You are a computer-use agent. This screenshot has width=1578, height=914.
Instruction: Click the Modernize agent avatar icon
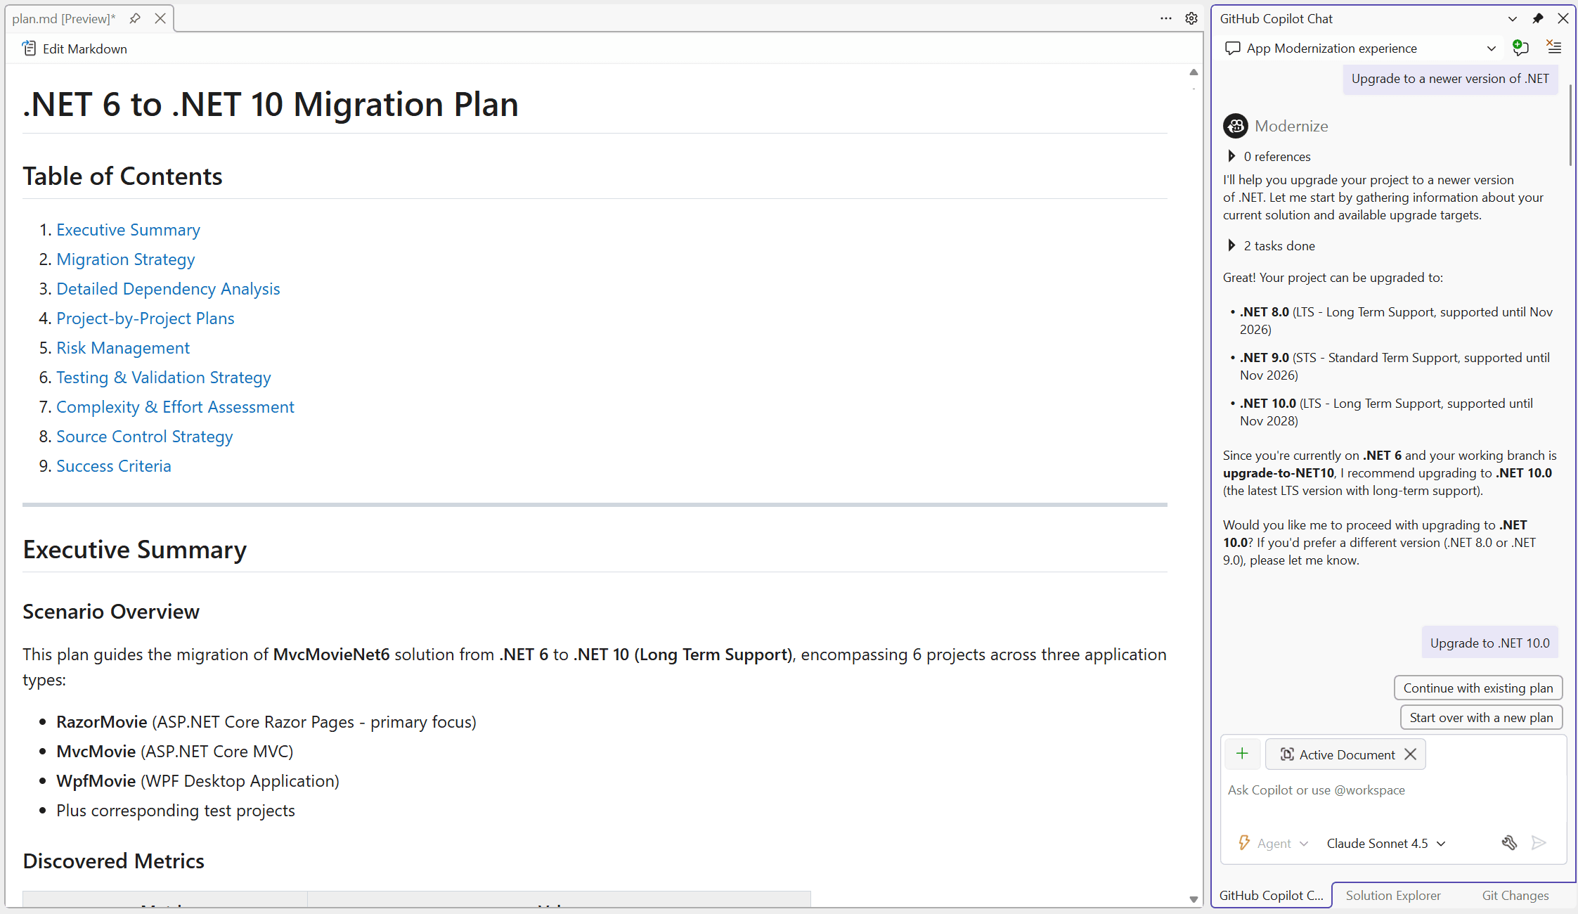(x=1236, y=126)
